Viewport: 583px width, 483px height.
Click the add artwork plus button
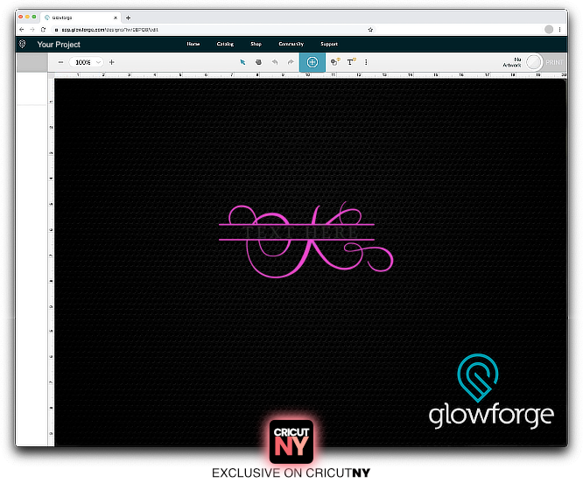click(x=312, y=62)
